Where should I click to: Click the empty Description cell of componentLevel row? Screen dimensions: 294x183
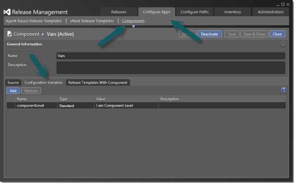pyautogui.click(x=222, y=106)
